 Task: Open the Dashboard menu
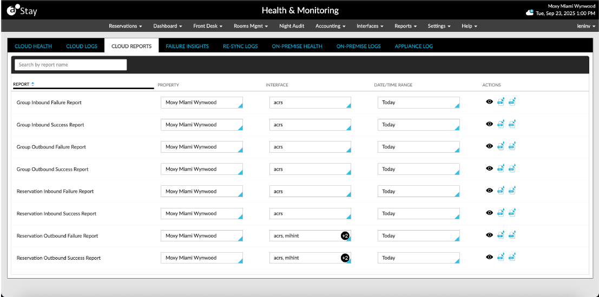click(x=167, y=26)
